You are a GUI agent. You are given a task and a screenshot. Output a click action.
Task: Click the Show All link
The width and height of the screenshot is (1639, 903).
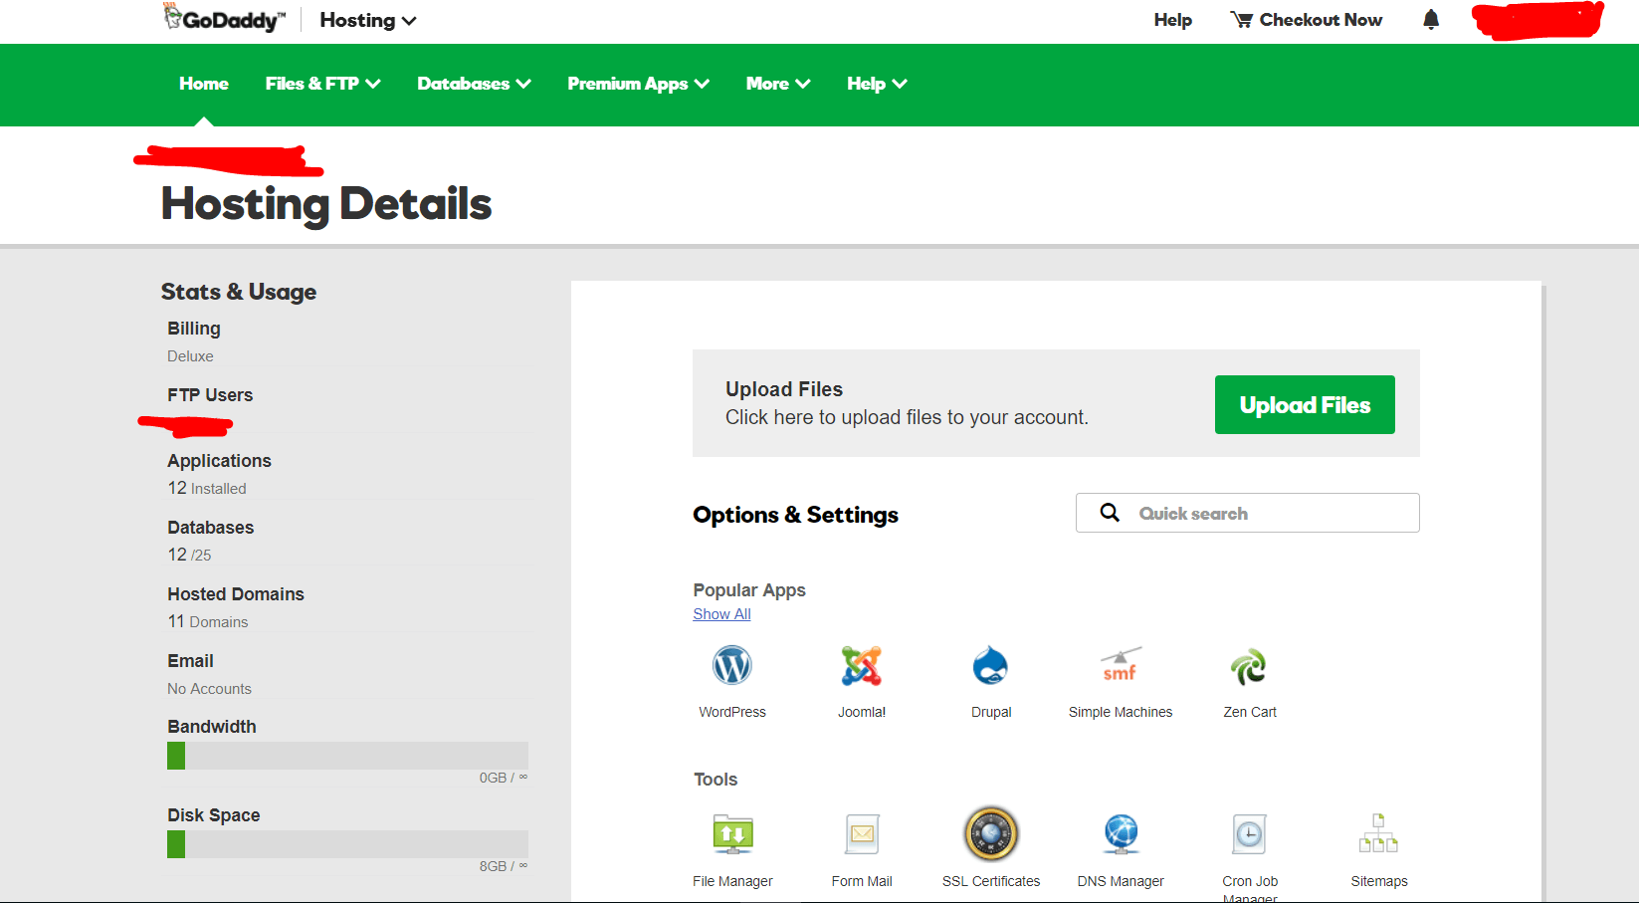721,614
